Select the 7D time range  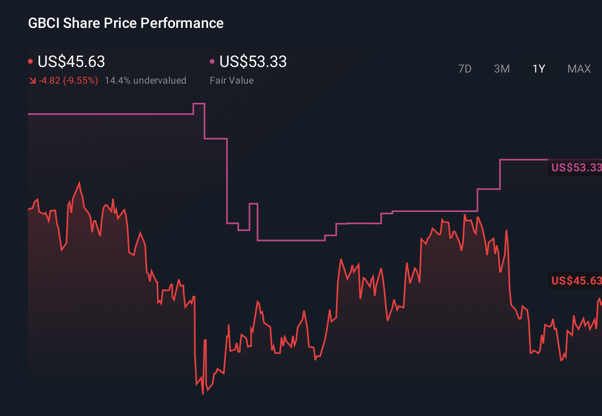point(465,69)
